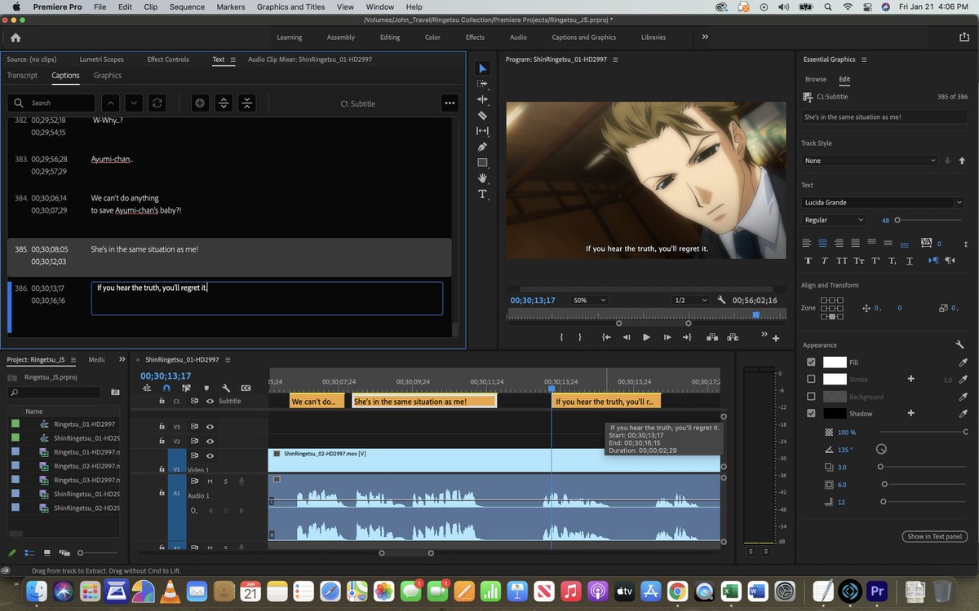Enable the Fill appearance checkbox

click(x=810, y=363)
